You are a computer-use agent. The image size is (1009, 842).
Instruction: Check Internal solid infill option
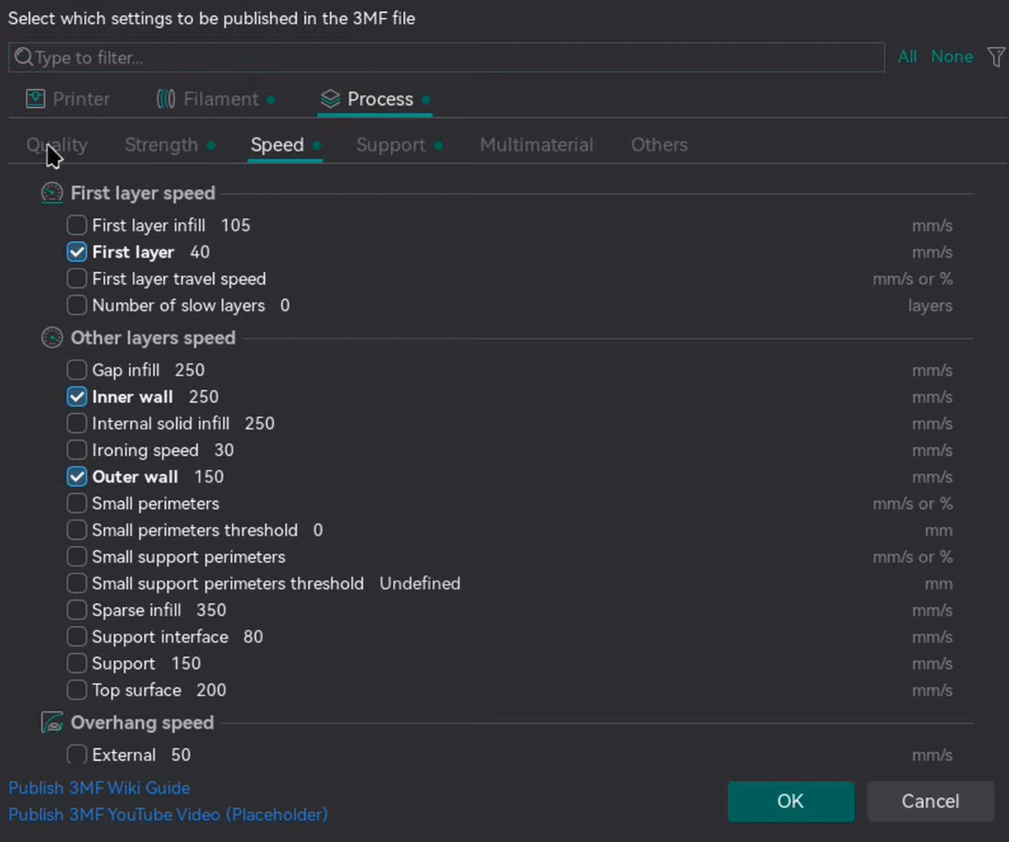[x=76, y=423]
